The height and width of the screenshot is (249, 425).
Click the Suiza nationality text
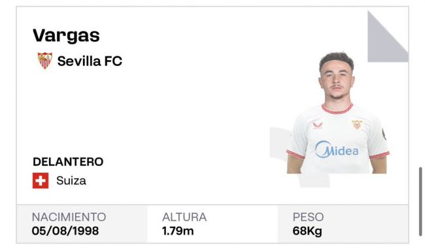(71, 181)
